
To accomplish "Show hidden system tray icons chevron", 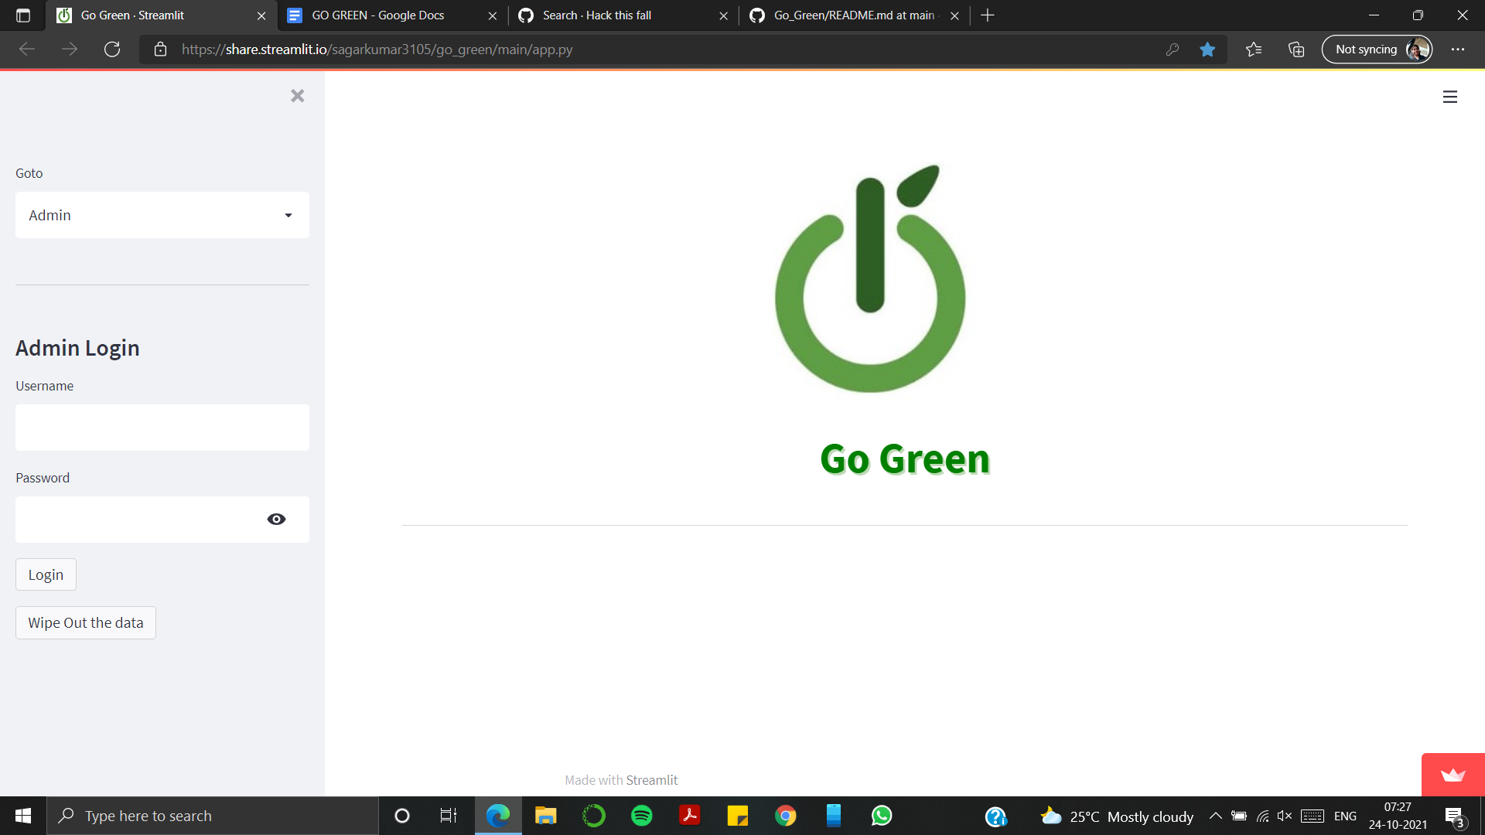I will click(1215, 816).
